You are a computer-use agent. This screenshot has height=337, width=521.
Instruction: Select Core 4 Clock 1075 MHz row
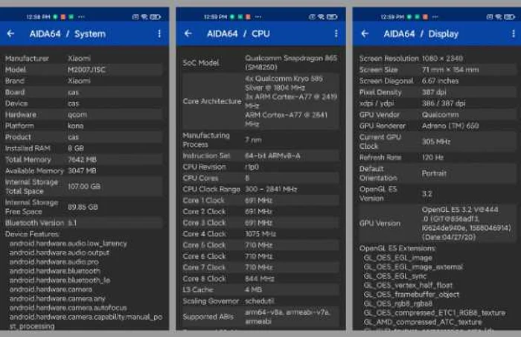click(260, 234)
